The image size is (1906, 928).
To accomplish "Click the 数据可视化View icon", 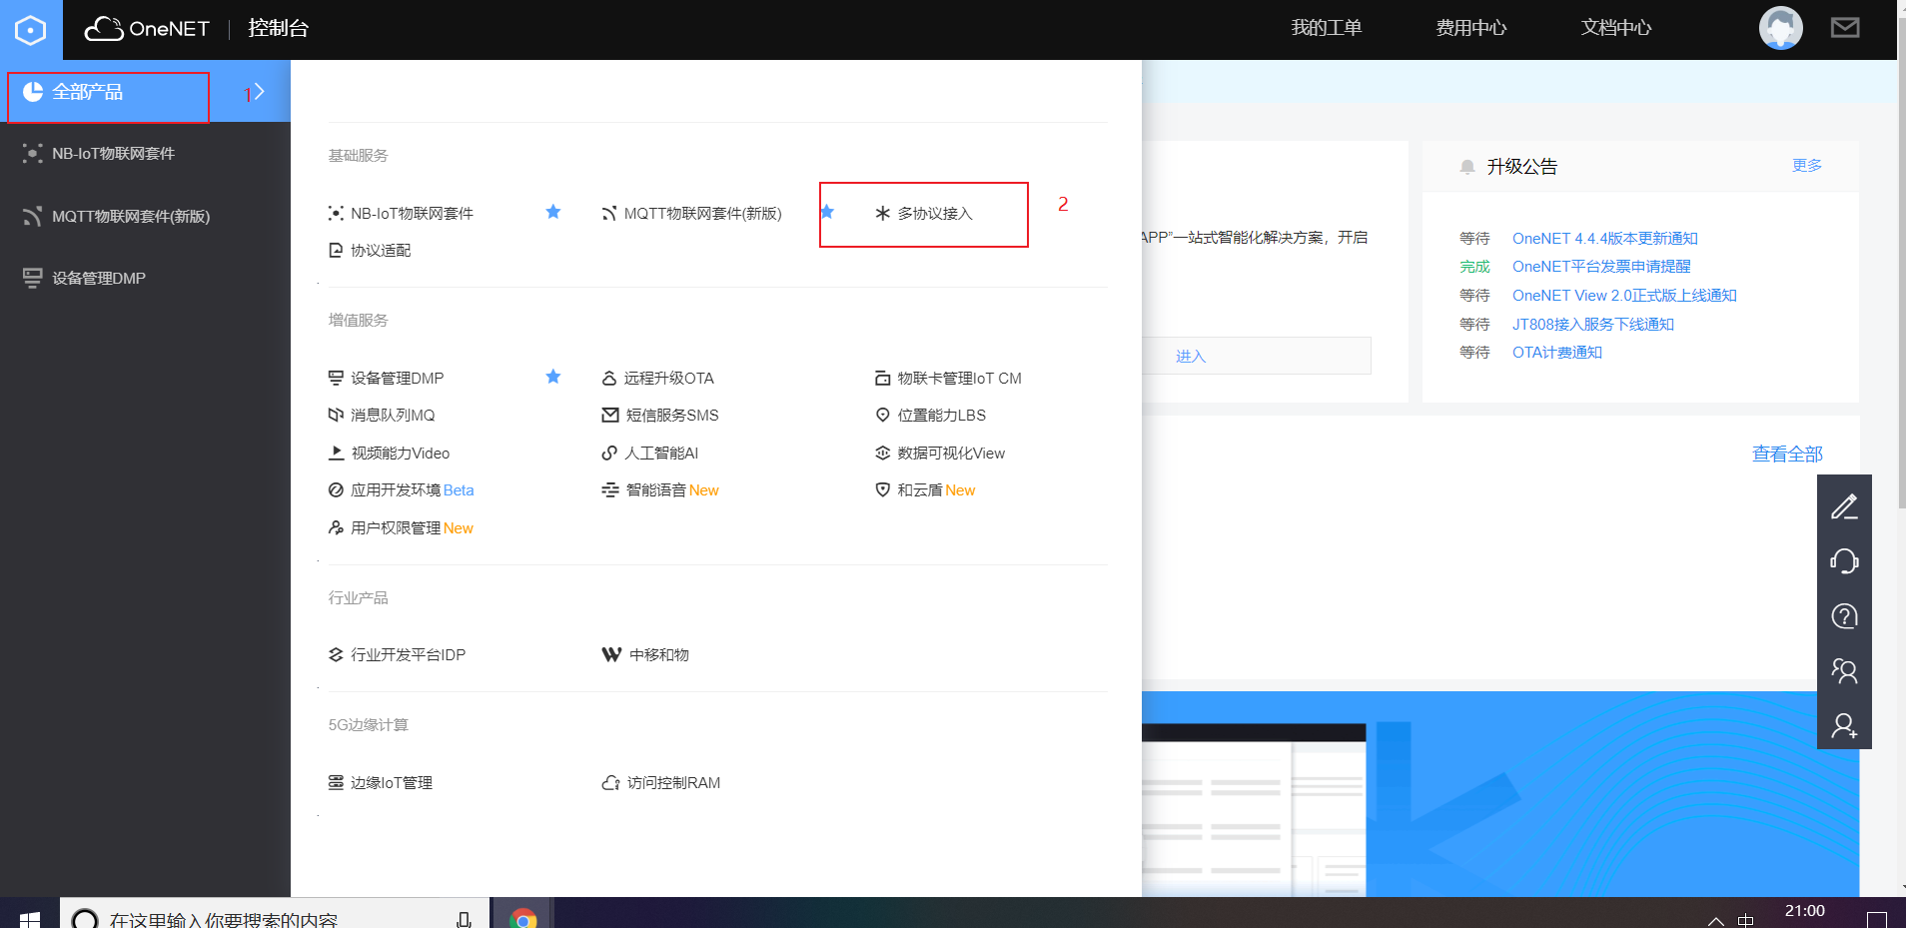I will 882,454.
